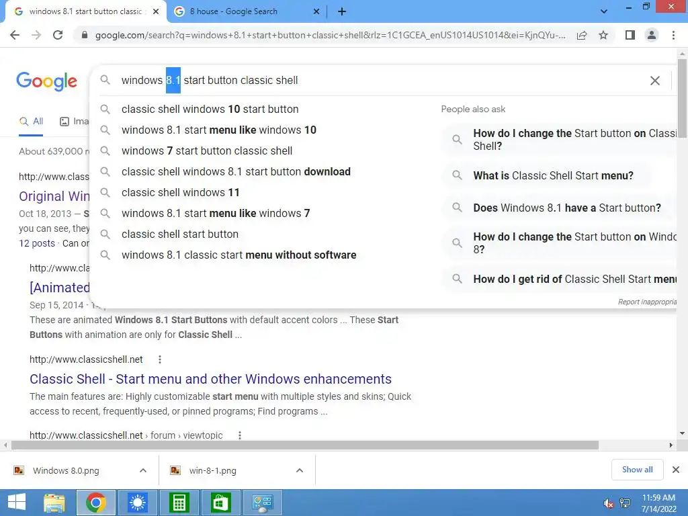Viewport: 688px width, 516px height.
Task: Bookmark this tab with star icon
Action: pos(603,35)
